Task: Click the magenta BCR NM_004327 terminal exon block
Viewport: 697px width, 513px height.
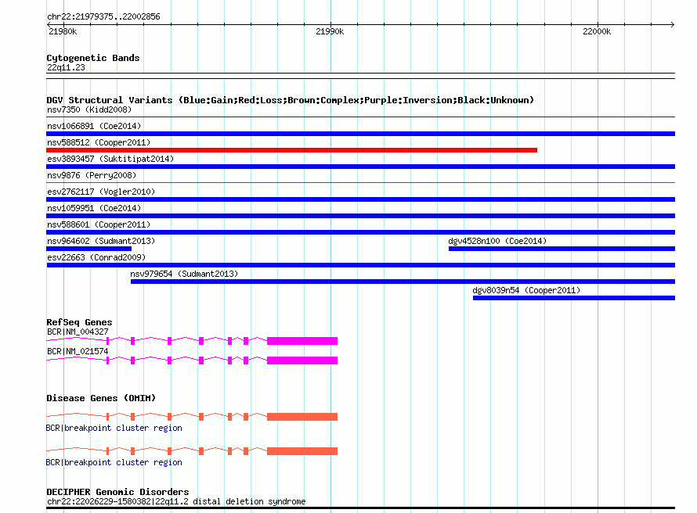Action: 302,341
